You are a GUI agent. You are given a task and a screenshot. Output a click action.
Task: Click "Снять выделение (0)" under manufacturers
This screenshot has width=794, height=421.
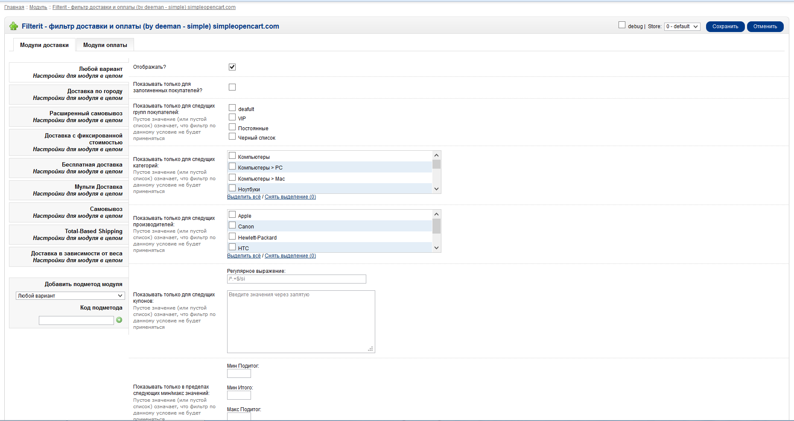pyautogui.click(x=290, y=255)
